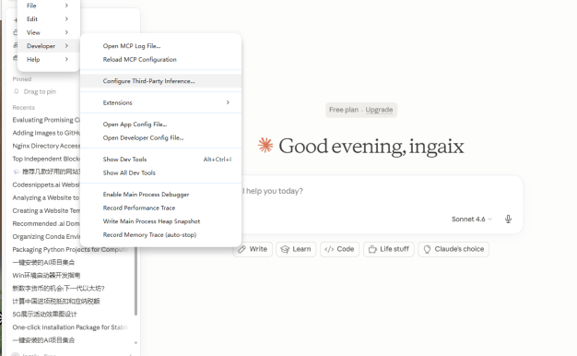Open Codesnippets.ai Website chat

point(46,184)
